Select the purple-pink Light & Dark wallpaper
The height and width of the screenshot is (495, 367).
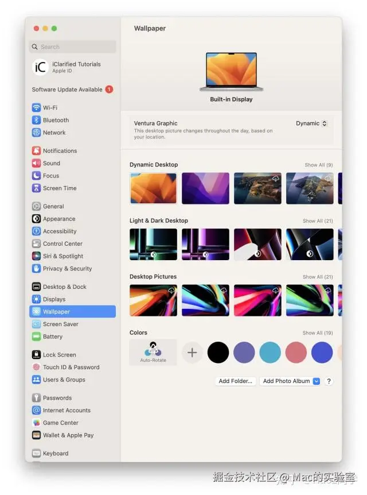point(205,245)
